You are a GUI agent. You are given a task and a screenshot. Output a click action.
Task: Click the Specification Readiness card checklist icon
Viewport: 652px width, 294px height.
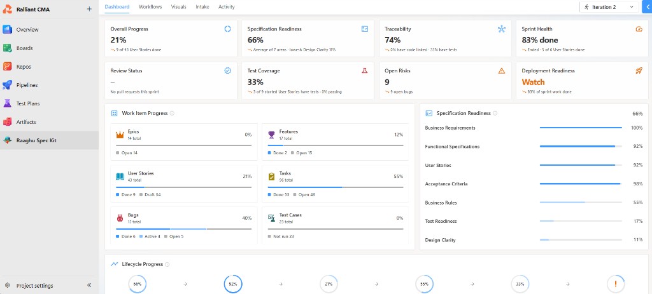tap(365, 29)
